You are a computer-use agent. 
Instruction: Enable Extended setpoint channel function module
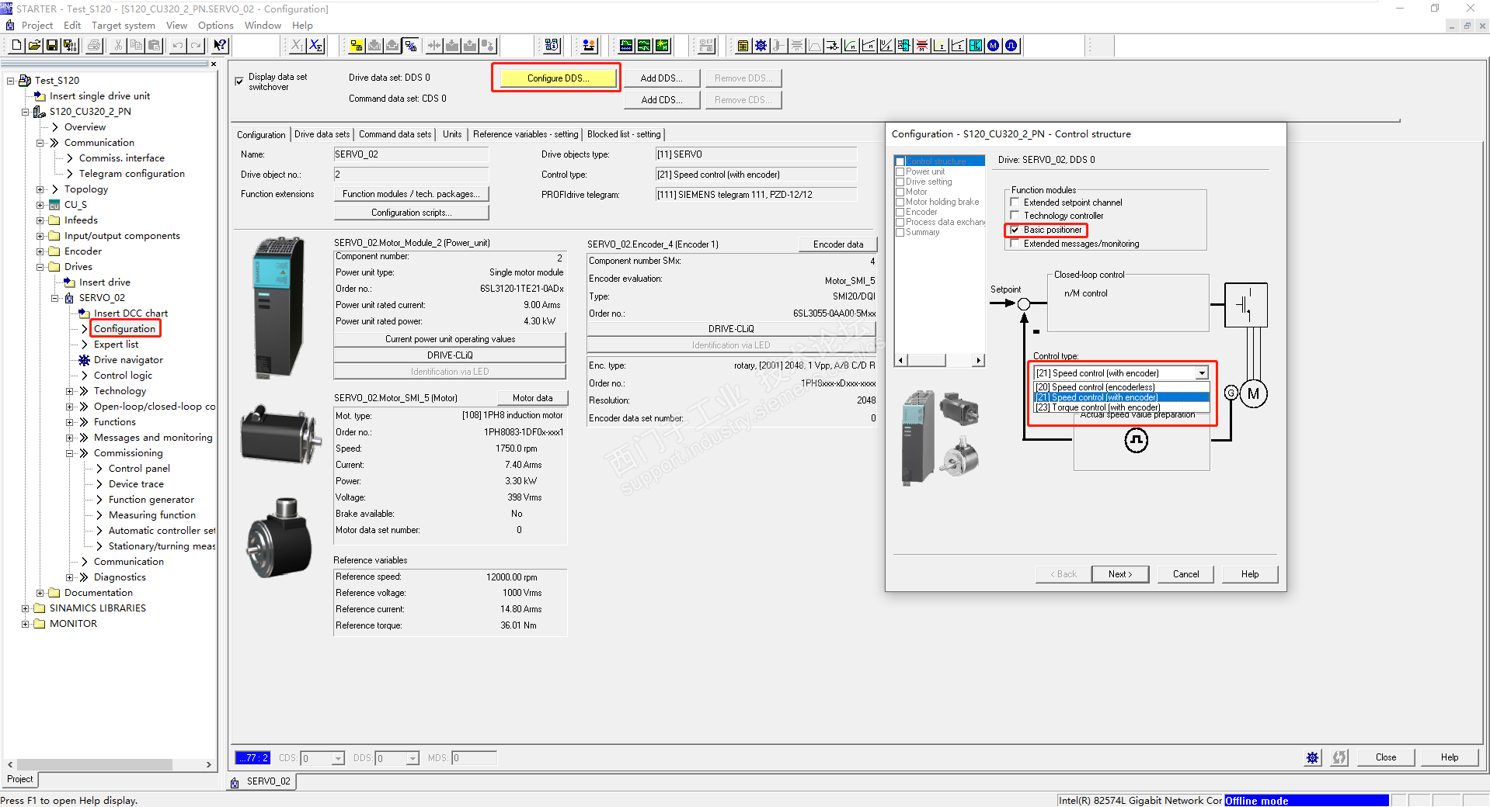tap(1015, 203)
